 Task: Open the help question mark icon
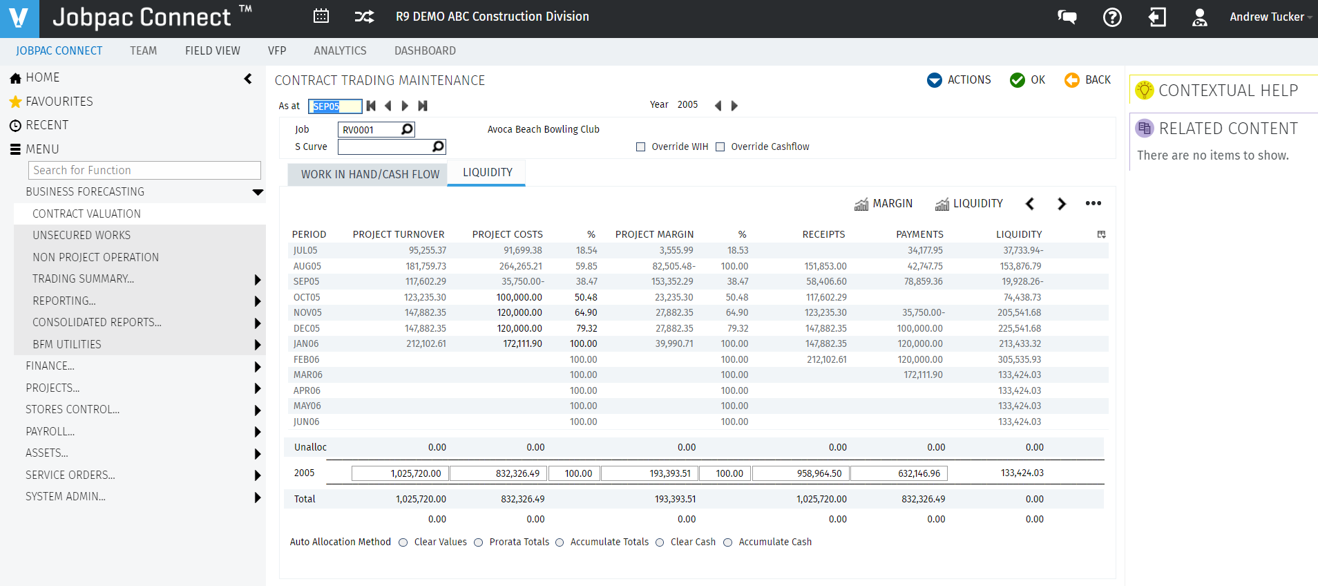click(x=1112, y=17)
